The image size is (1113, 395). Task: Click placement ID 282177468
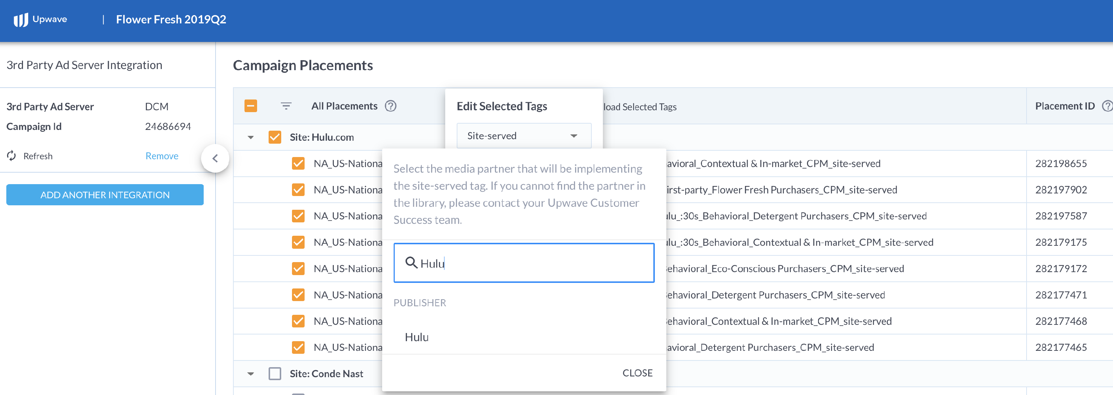tap(1061, 321)
